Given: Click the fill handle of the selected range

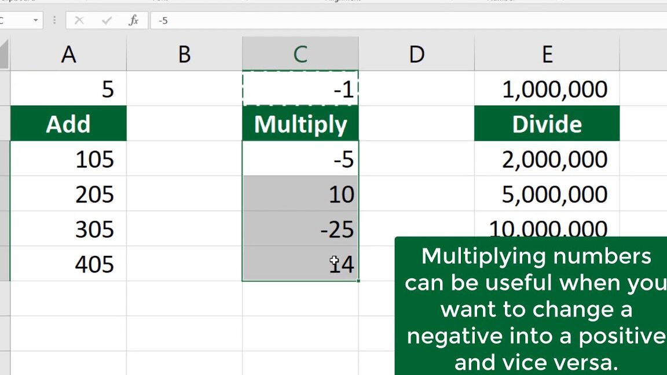Looking at the screenshot, I should pyautogui.click(x=358, y=281).
